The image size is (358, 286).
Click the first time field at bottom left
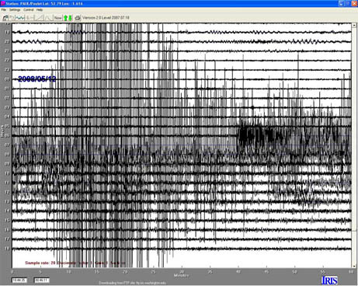point(19,281)
